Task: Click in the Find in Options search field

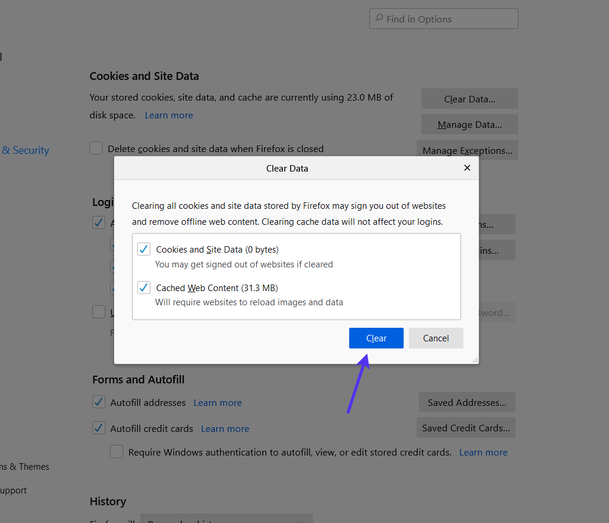Action: pyautogui.click(x=444, y=18)
